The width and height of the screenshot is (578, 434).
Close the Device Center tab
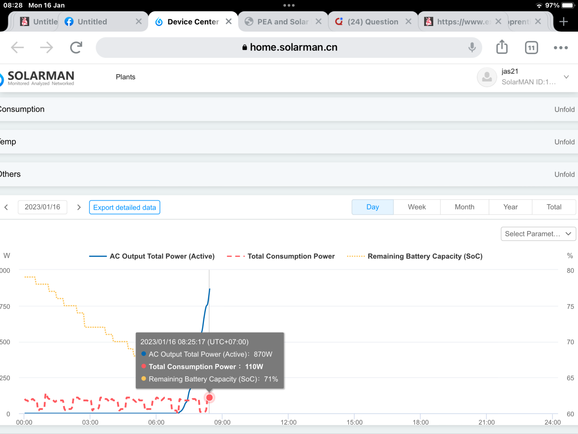(228, 21)
